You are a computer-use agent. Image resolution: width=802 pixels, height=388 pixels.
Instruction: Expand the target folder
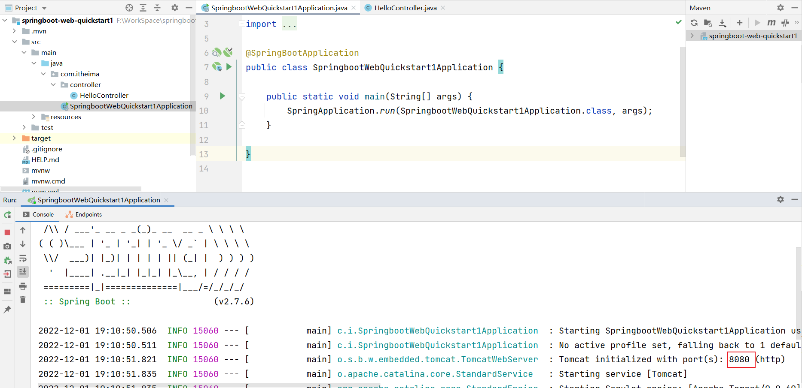tap(14, 138)
